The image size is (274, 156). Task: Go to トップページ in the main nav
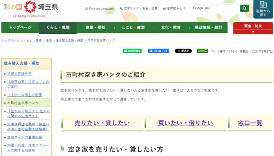click(x=20, y=27)
